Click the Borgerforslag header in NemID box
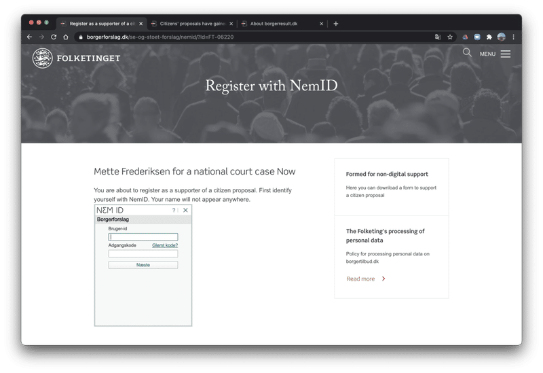This screenshot has height=373, width=543. [113, 219]
